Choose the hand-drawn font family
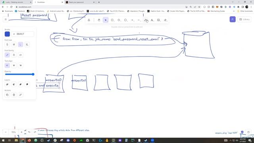 click(7, 55)
